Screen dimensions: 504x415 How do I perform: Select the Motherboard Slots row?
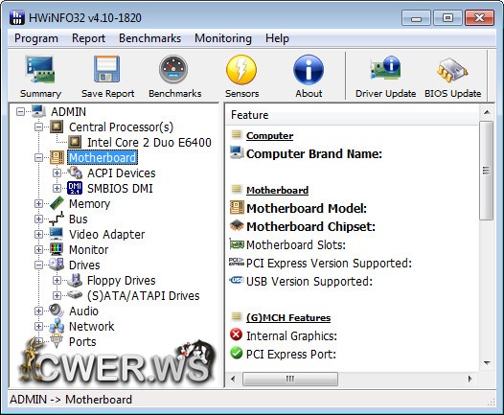[x=296, y=245]
